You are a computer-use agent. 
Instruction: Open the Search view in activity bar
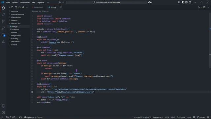[3, 15]
